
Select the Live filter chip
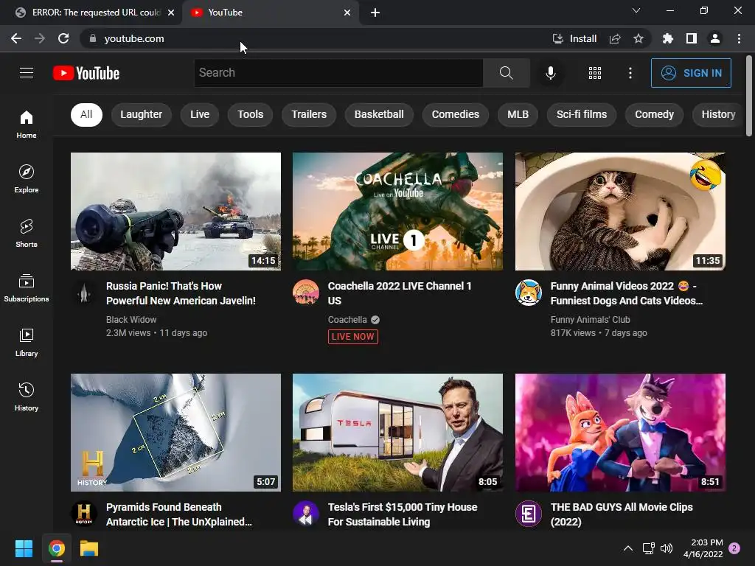(x=199, y=114)
